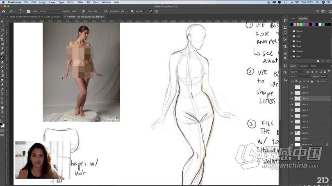Image resolution: width=332 pixels, height=186 pixels.
Task: Expand the Light swatch folder
Action: click(x=291, y=36)
